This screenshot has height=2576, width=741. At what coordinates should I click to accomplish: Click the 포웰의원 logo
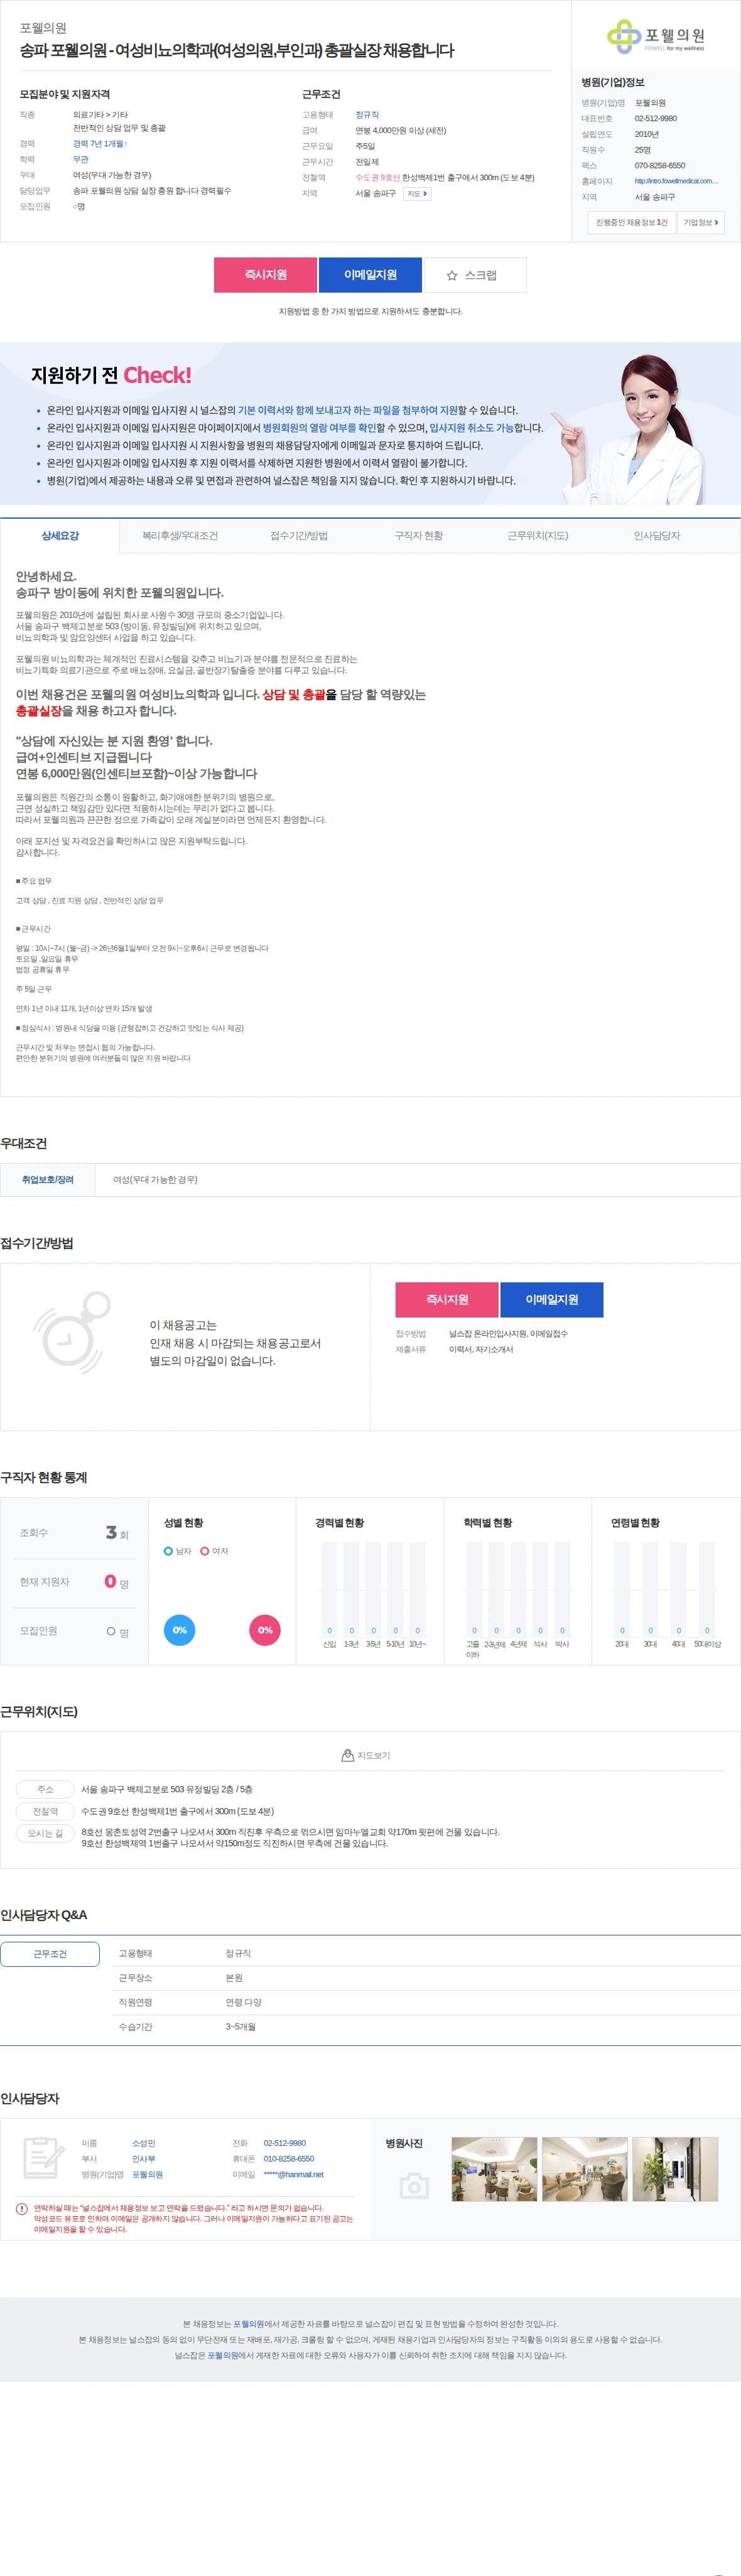point(656,36)
